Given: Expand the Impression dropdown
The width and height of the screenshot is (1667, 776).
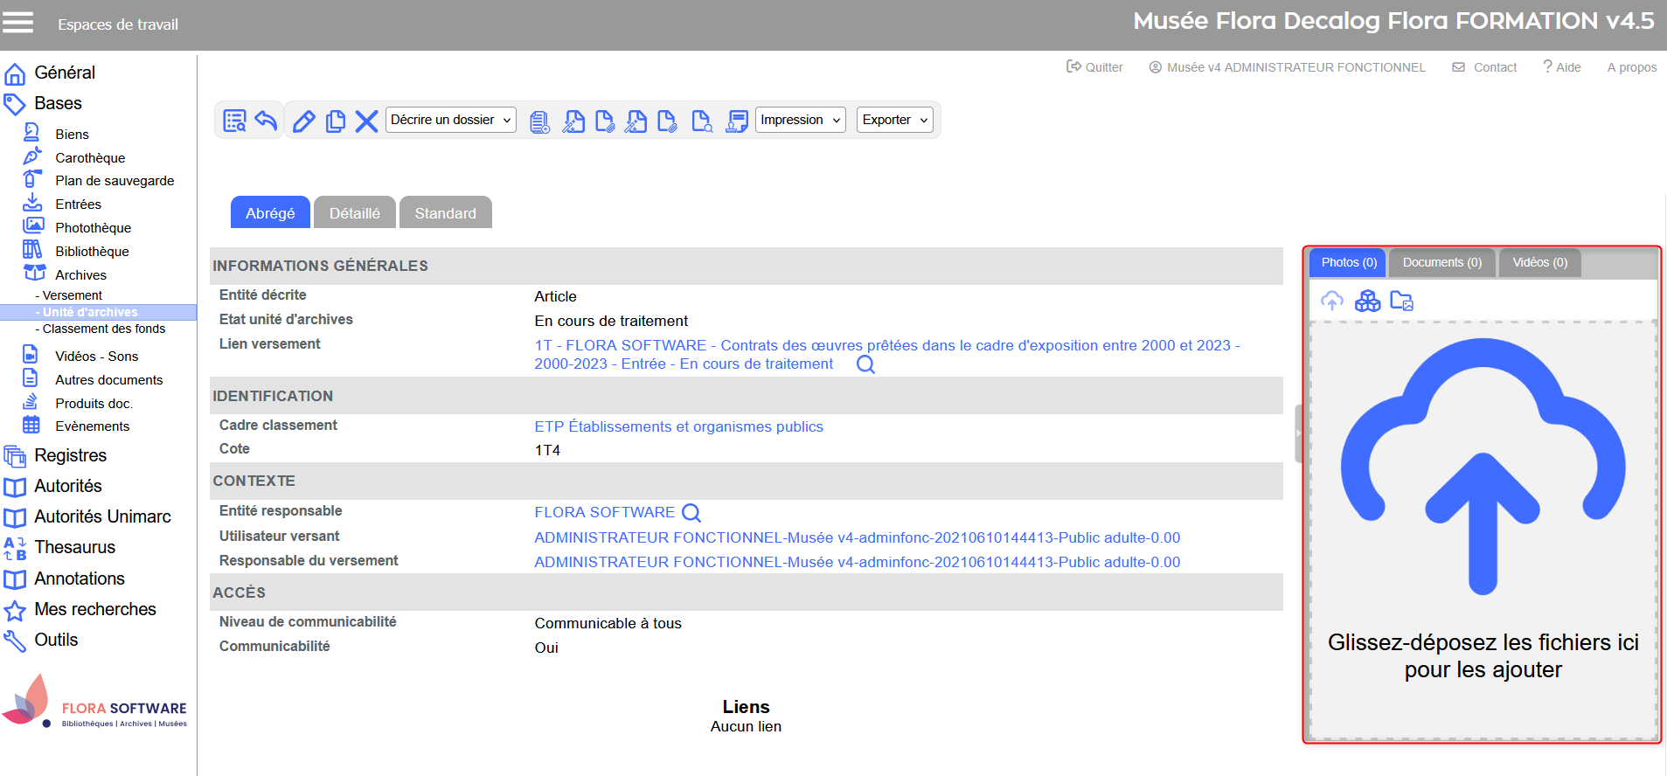Looking at the screenshot, I should (800, 120).
